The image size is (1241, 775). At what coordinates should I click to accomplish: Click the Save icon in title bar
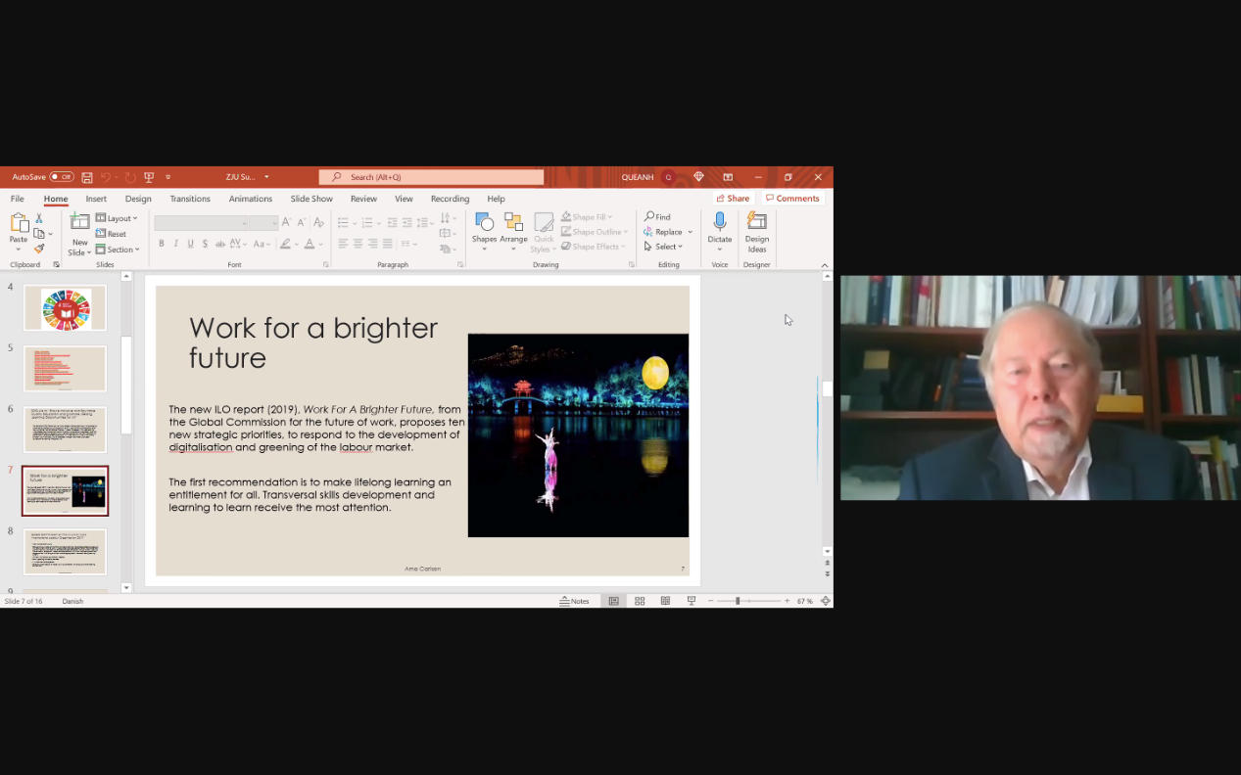[x=87, y=177]
